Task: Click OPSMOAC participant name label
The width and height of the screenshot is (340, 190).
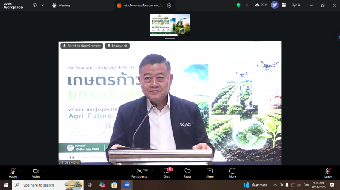Action: (x=70, y=162)
